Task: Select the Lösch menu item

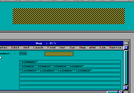Action: click(38, 48)
